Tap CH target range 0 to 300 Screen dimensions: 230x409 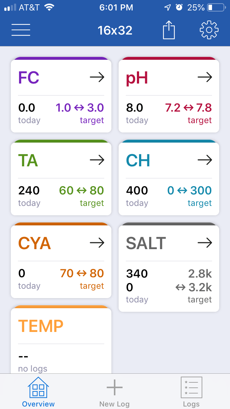pos(189,191)
